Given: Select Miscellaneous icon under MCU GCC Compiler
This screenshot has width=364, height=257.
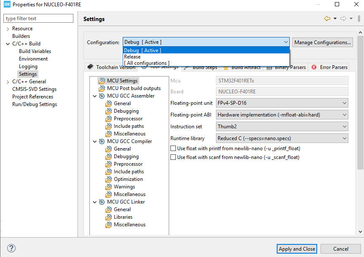Looking at the screenshot, I should point(109,194).
